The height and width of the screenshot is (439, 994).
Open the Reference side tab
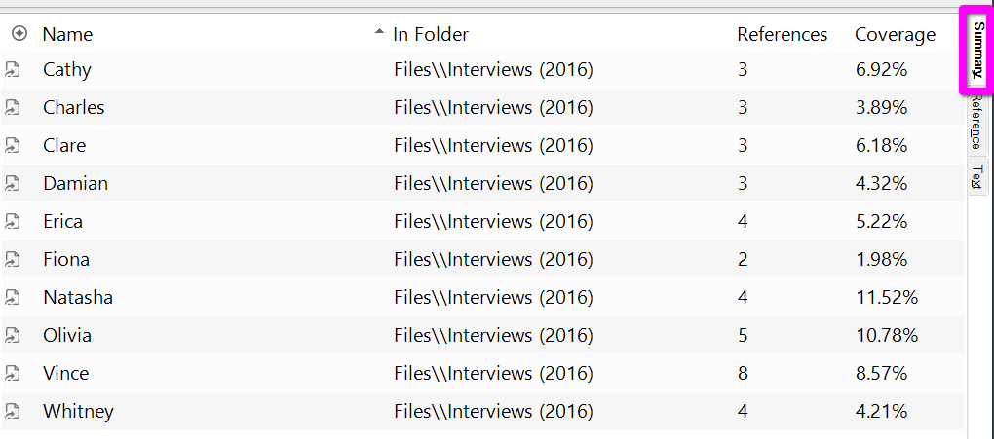(976, 127)
